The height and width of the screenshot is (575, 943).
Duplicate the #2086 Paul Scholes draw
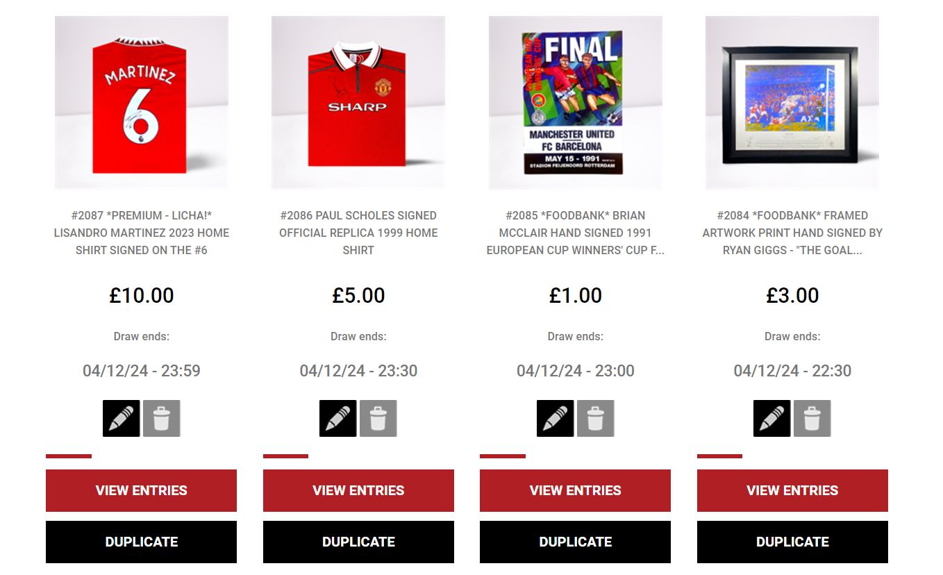point(358,542)
